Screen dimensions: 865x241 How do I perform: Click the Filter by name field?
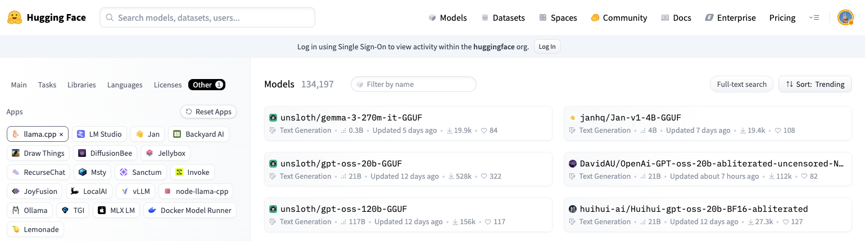416,85
